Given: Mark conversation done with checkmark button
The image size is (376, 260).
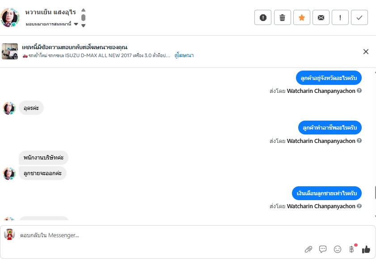Looking at the screenshot, I should pyautogui.click(x=359, y=17).
